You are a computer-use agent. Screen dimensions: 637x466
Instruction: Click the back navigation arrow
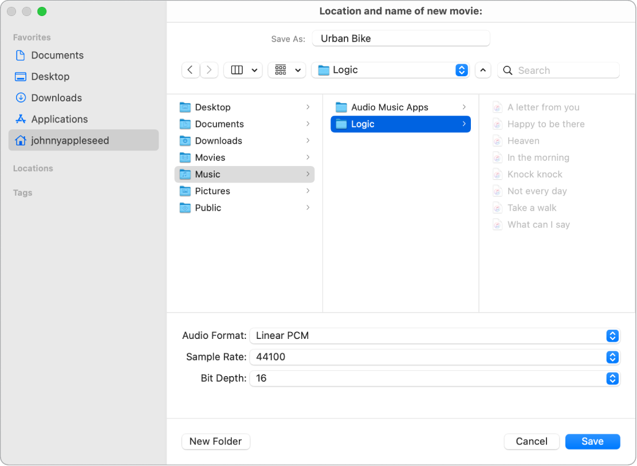tap(191, 69)
